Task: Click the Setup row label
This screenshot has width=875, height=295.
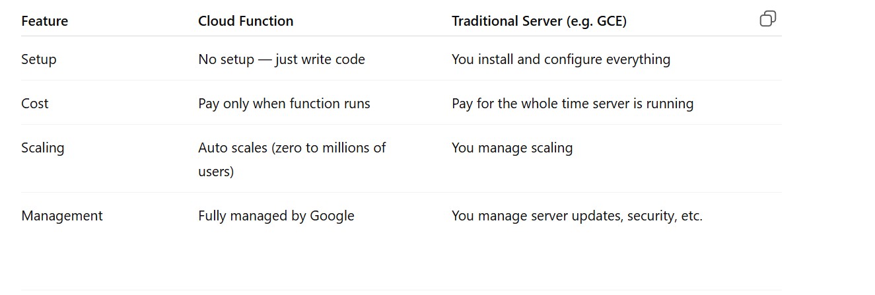Action: click(39, 59)
